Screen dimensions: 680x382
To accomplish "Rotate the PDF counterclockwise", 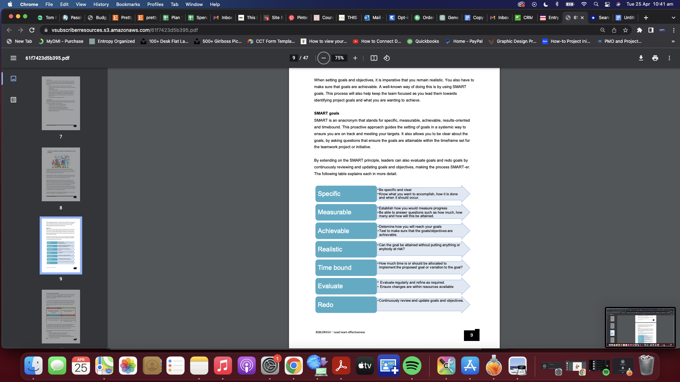I will [x=386, y=58].
